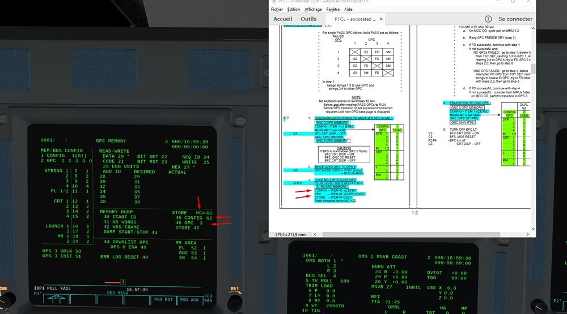Image resolution: width=567 pixels, height=314 pixels.
Task: Click 'OMS 2 MNVR COAST' title on lower display
Action: point(383,257)
